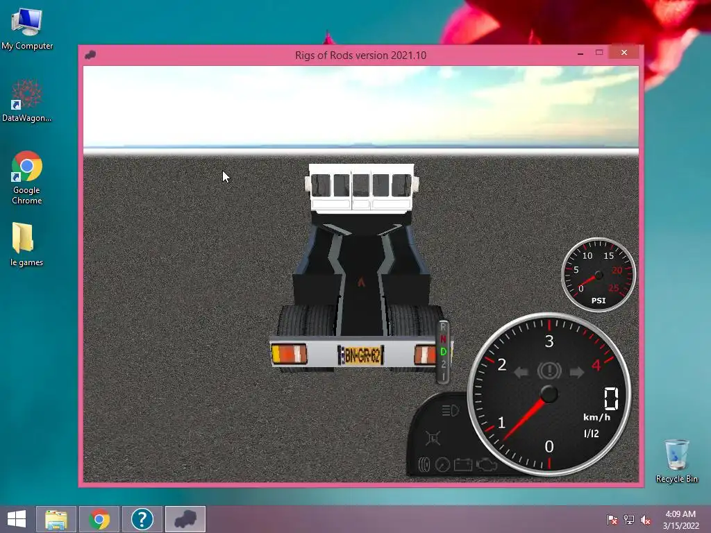711x533 pixels.
Task: Click the battery warning indicator icon
Action: click(463, 464)
